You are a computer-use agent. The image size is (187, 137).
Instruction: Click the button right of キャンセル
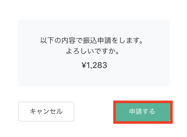[143, 112]
